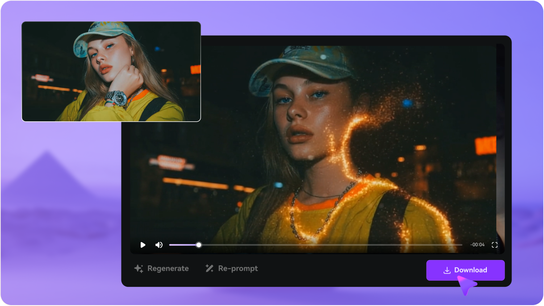This screenshot has width=544, height=306.
Task: Click the download arrow icon inside the Download button
Action: click(x=448, y=270)
